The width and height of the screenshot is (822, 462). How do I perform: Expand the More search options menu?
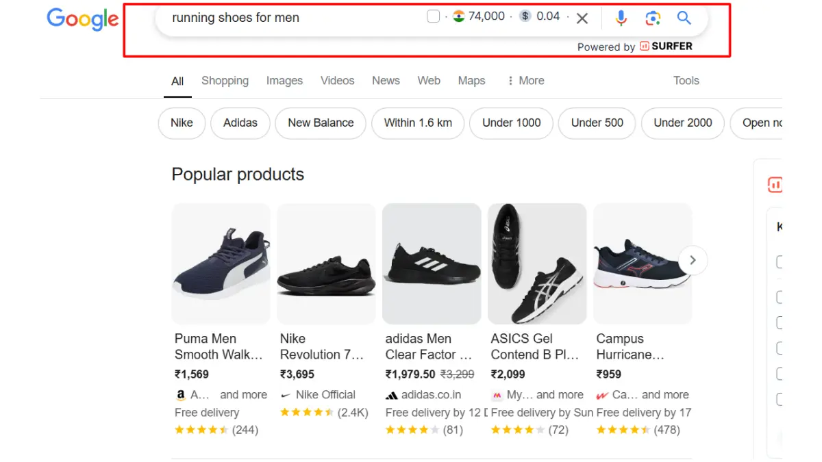[x=525, y=81]
